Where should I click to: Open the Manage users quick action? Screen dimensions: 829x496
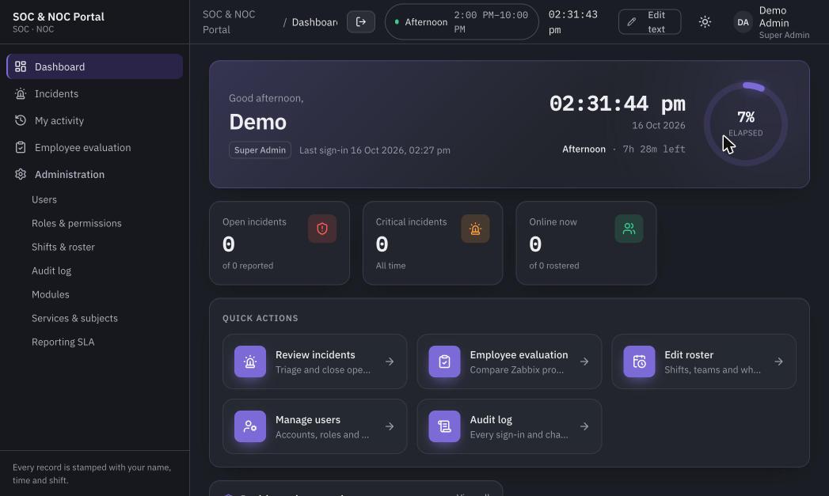coord(314,426)
